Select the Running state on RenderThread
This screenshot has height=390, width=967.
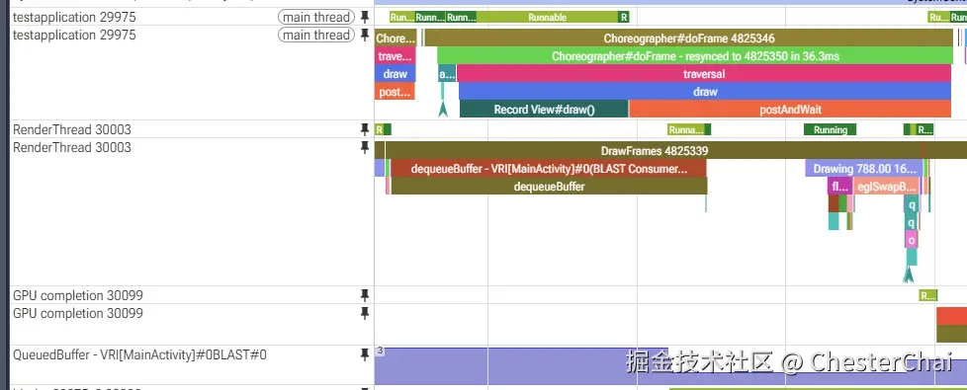(831, 129)
